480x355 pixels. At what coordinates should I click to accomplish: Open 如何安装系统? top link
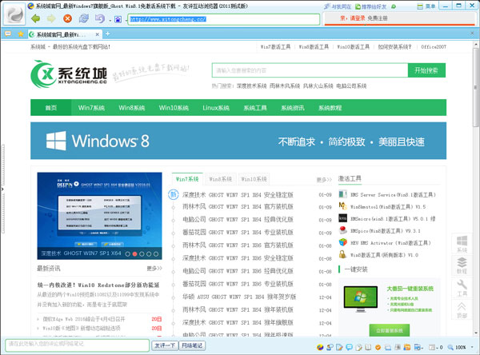tap(394, 47)
